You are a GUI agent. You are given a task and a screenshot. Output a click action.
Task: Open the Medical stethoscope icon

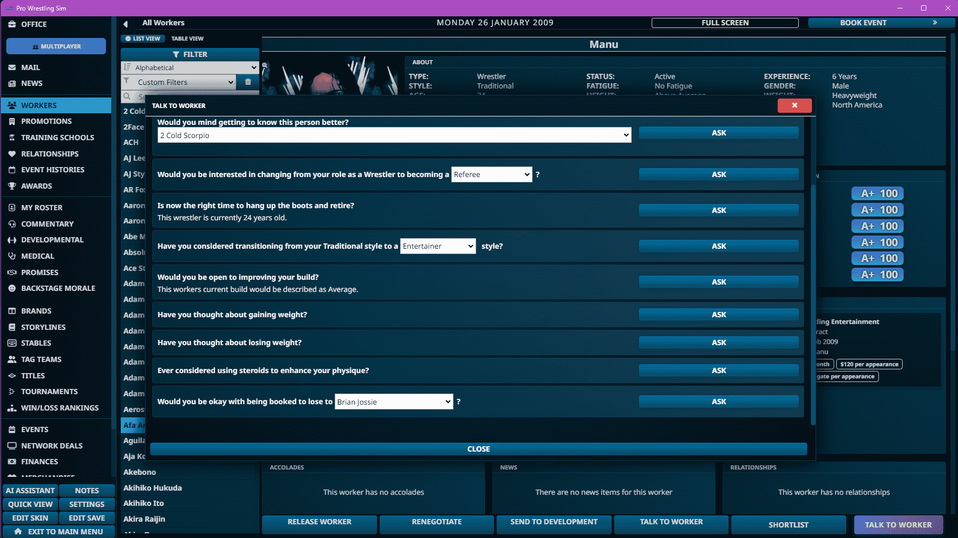click(12, 256)
